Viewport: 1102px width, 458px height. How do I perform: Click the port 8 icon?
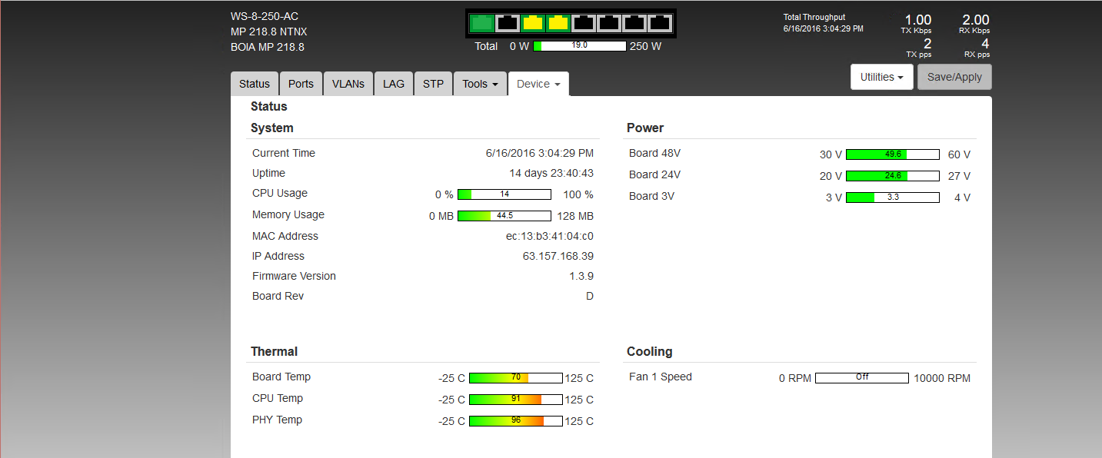(659, 23)
